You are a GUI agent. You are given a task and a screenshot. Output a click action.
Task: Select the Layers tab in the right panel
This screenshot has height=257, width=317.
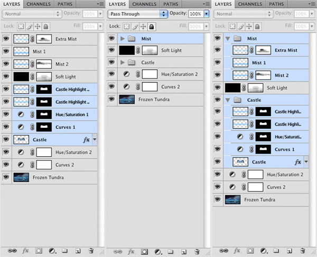(x=223, y=4)
